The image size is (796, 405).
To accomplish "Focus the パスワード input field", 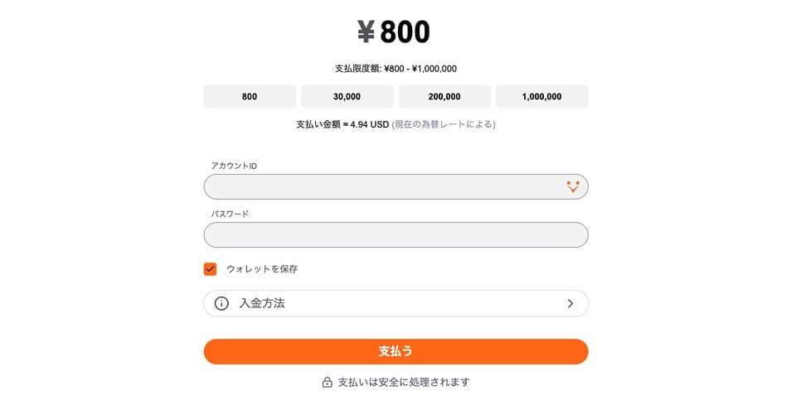I will (396, 234).
